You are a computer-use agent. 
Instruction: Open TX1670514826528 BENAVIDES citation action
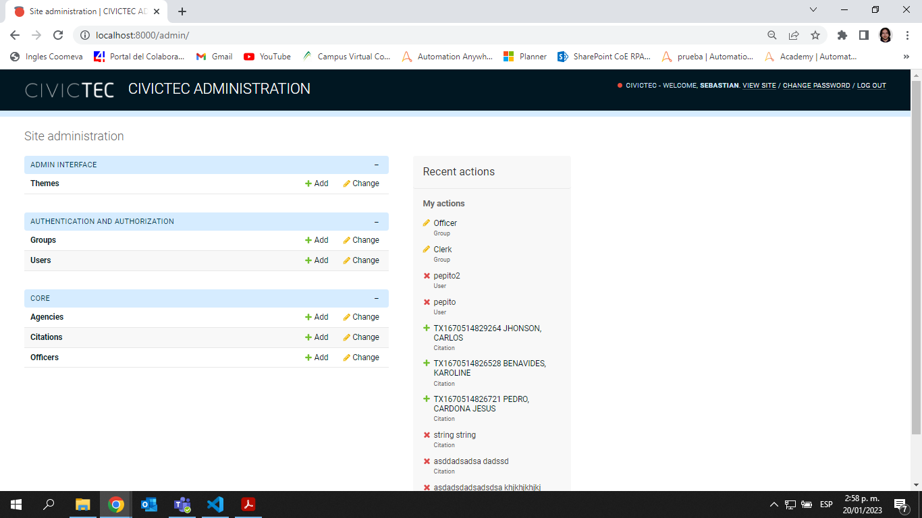[x=489, y=368]
